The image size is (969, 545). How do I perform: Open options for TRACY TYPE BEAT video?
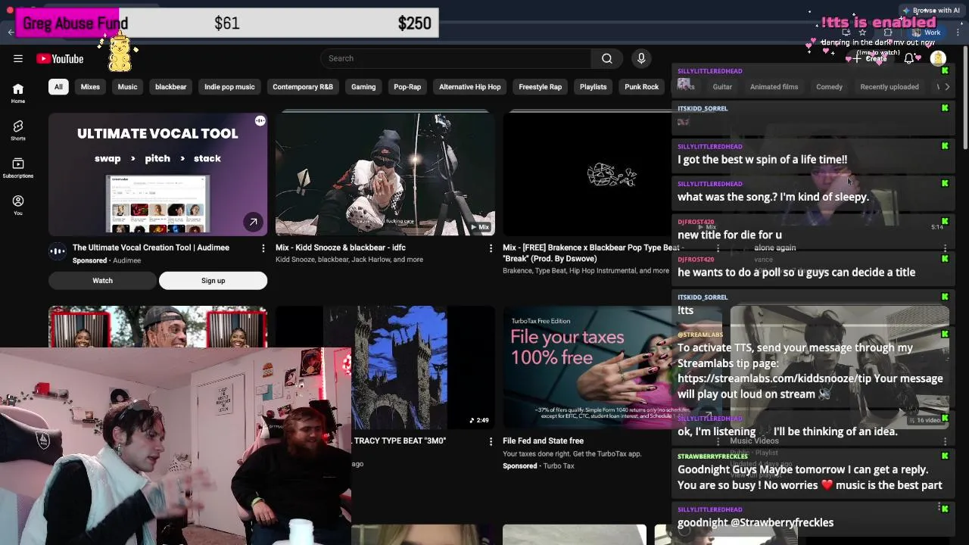[491, 441]
